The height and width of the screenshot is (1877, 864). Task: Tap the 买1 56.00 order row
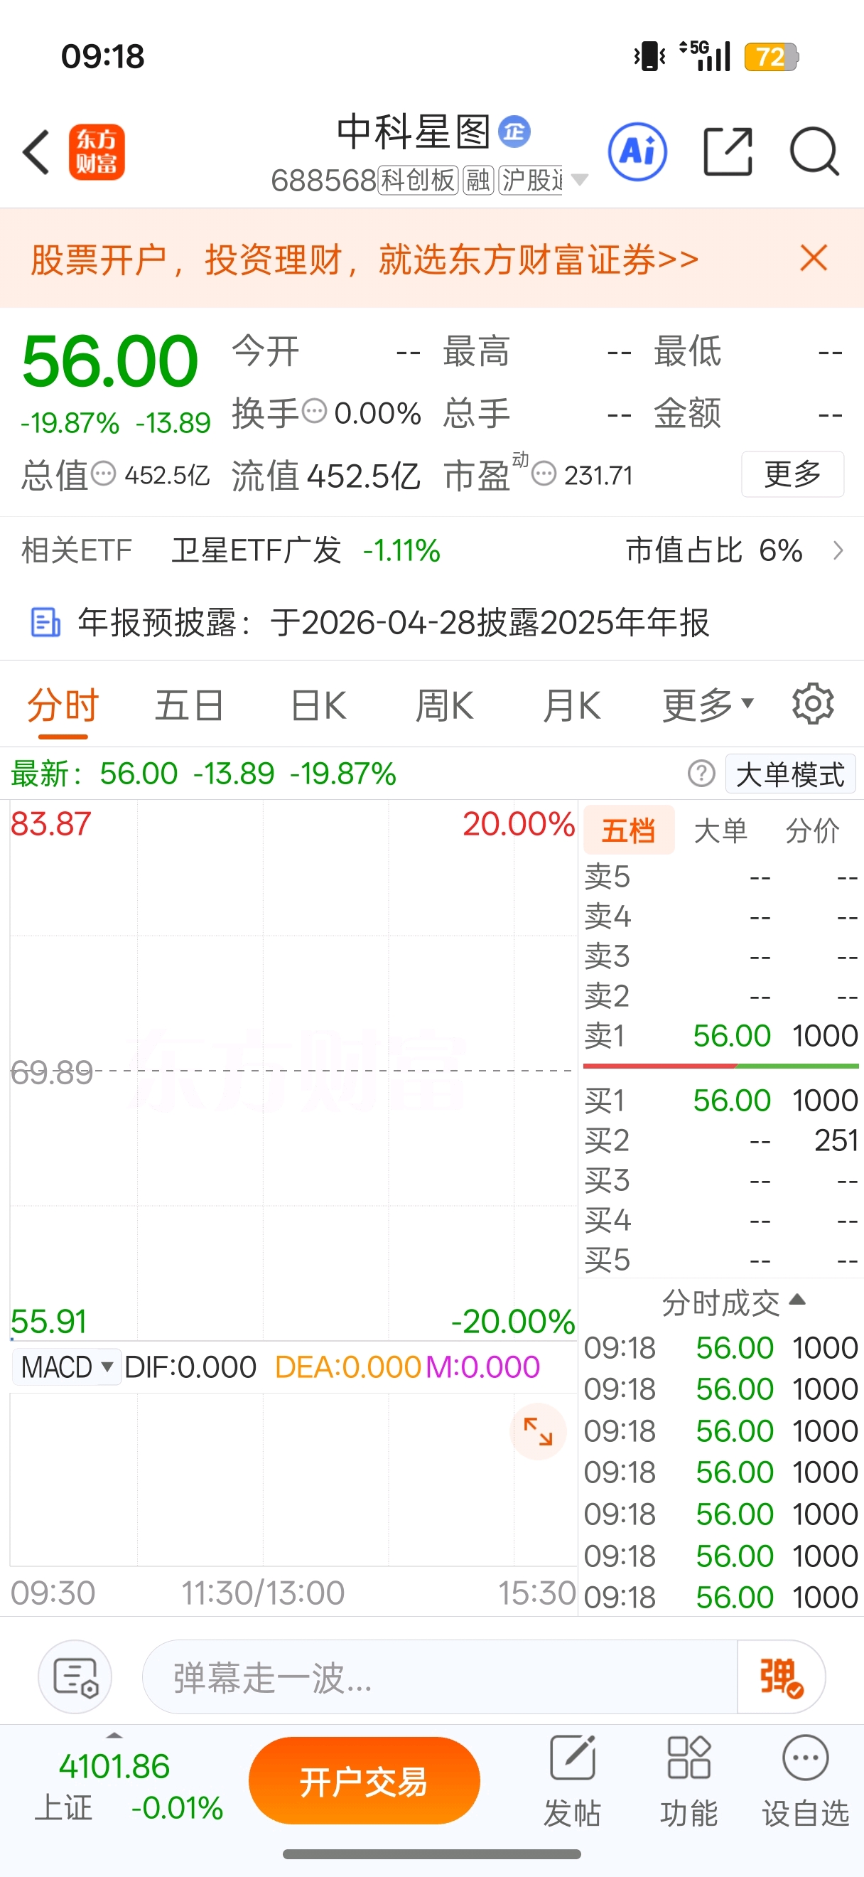721,1101
